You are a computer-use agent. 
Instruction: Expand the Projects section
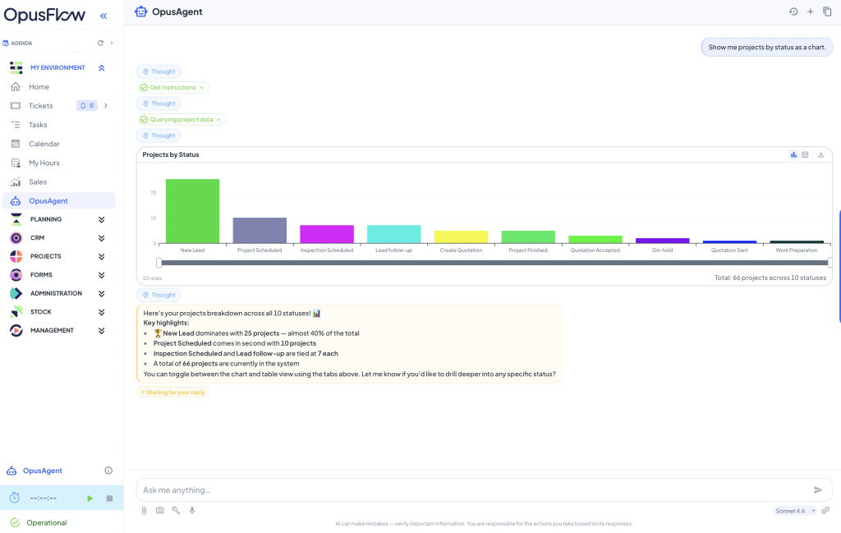click(x=101, y=257)
